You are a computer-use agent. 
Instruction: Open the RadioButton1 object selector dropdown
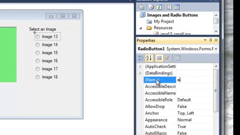(x=216, y=49)
